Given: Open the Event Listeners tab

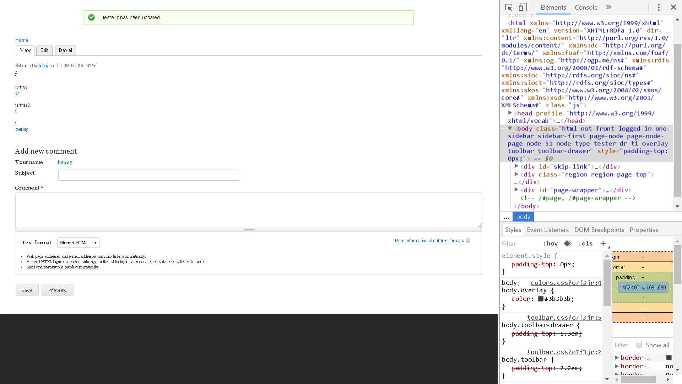Looking at the screenshot, I should click(547, 230).
